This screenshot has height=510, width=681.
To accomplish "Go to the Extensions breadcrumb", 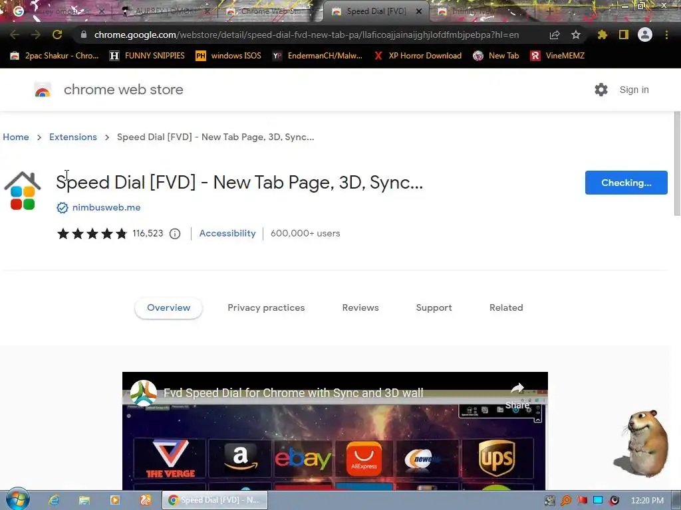I will point(73,137).
